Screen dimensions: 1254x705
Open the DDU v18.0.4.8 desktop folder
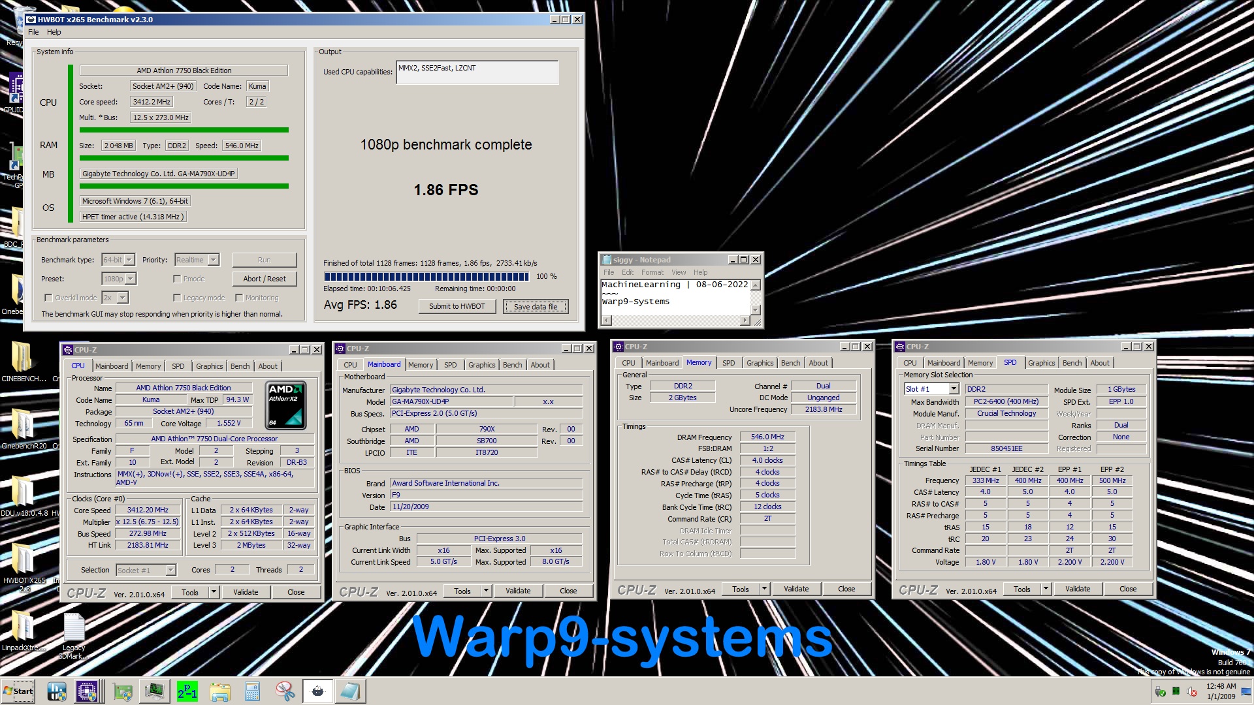pos(23,496)
